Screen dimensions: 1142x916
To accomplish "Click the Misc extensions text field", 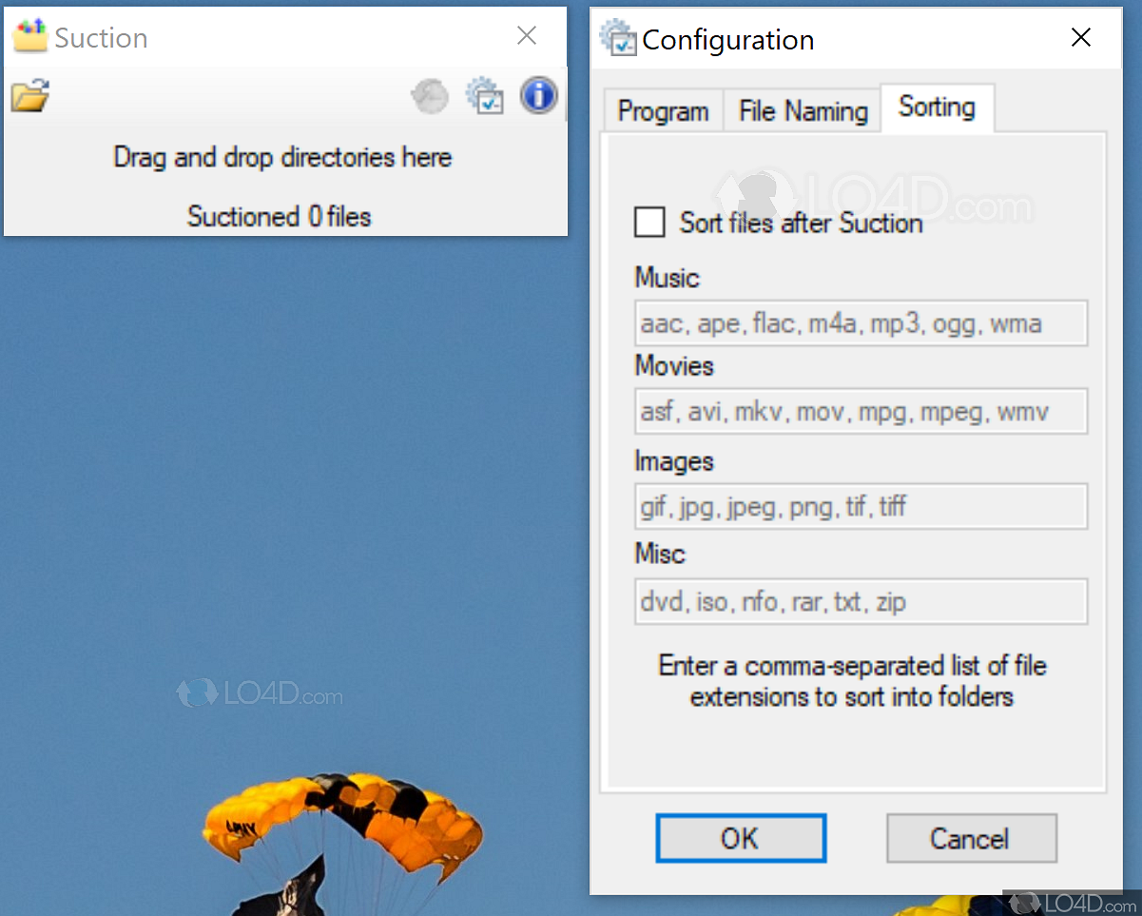I will coord(861,601).
